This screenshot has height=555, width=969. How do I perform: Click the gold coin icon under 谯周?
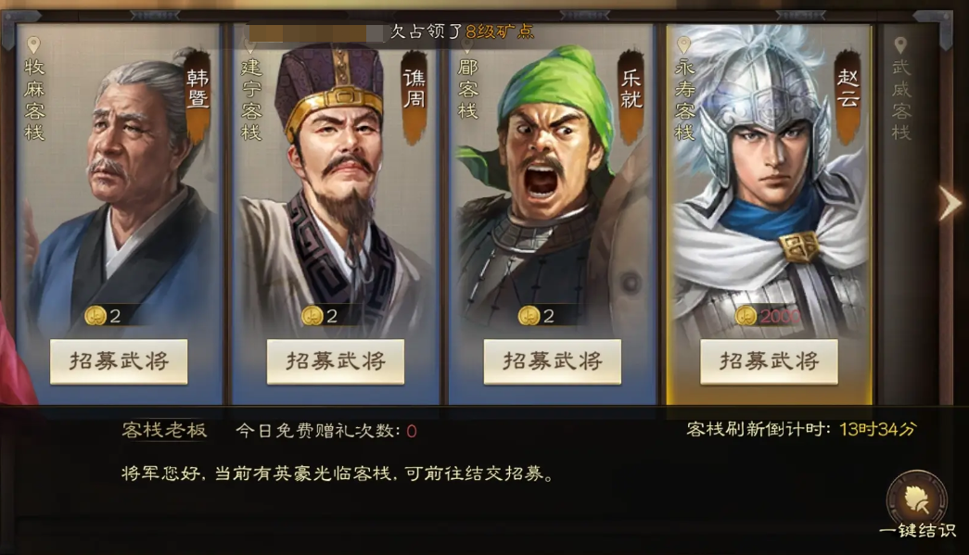[312, 315]
